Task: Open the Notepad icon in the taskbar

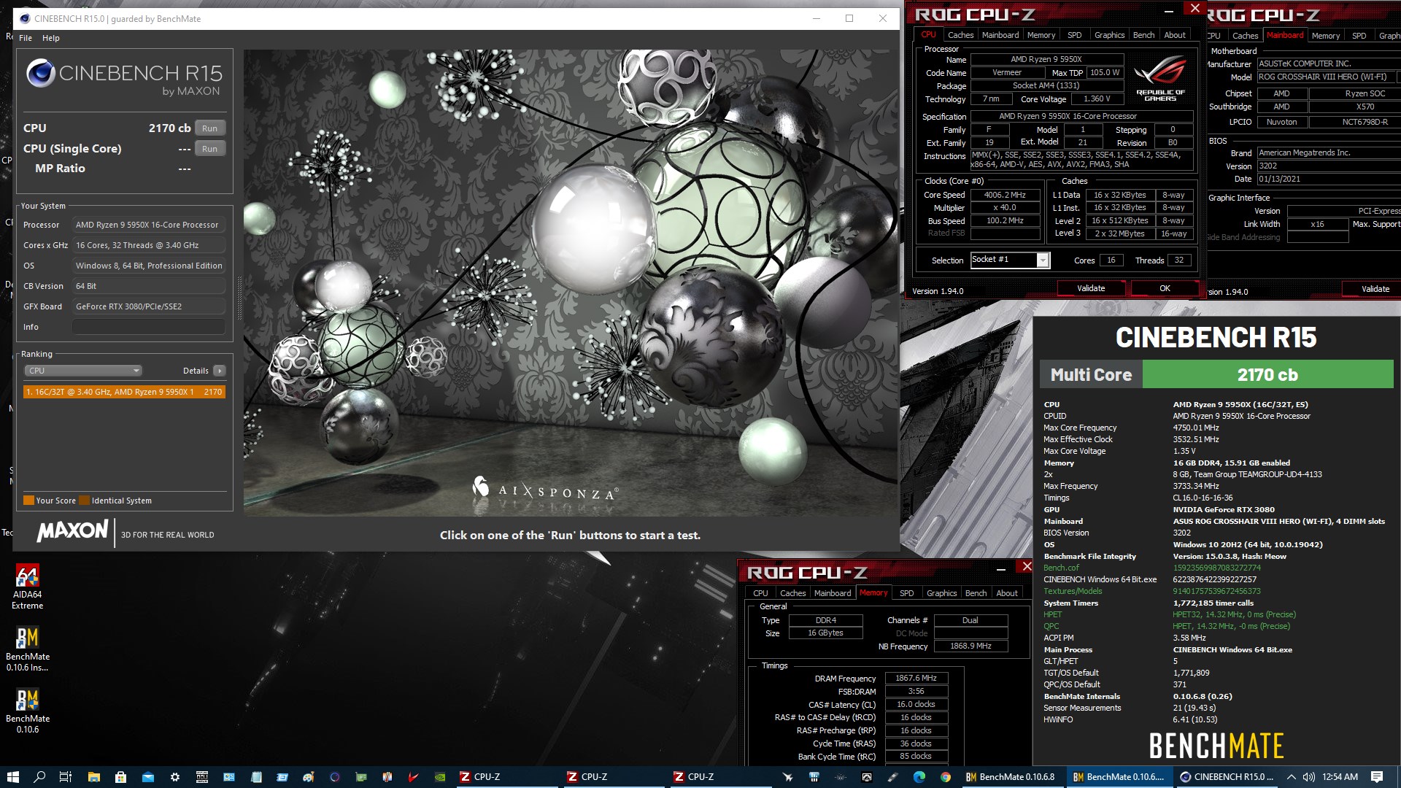Action: click(x=255, y=777)
